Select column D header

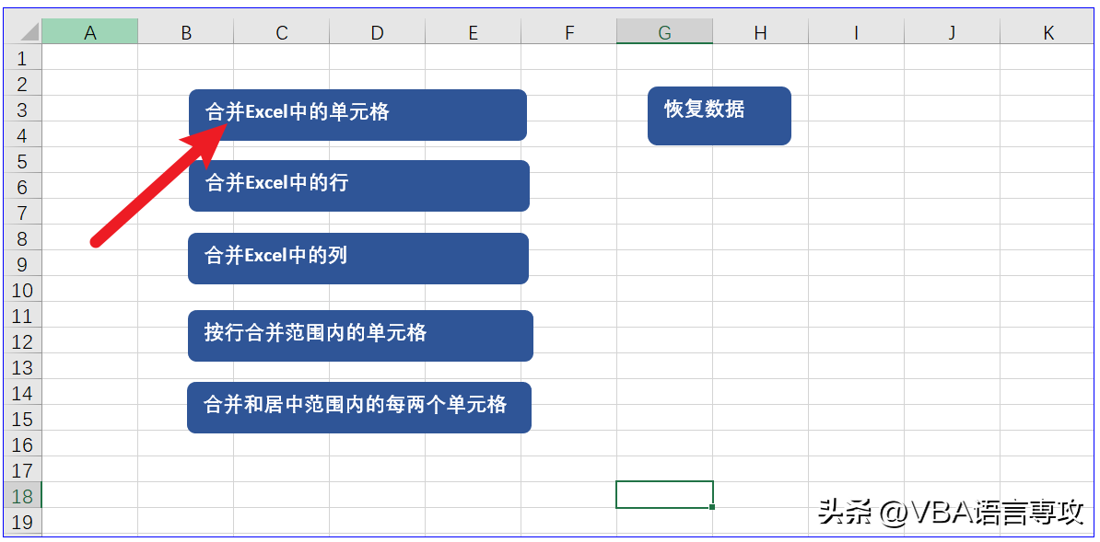point(378,31)
